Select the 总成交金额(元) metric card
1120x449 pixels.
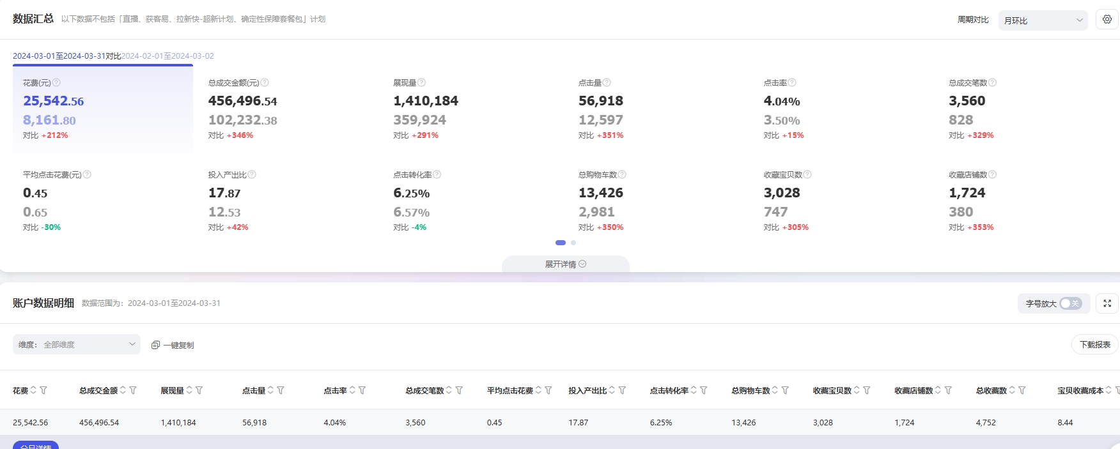coord(288,109)
